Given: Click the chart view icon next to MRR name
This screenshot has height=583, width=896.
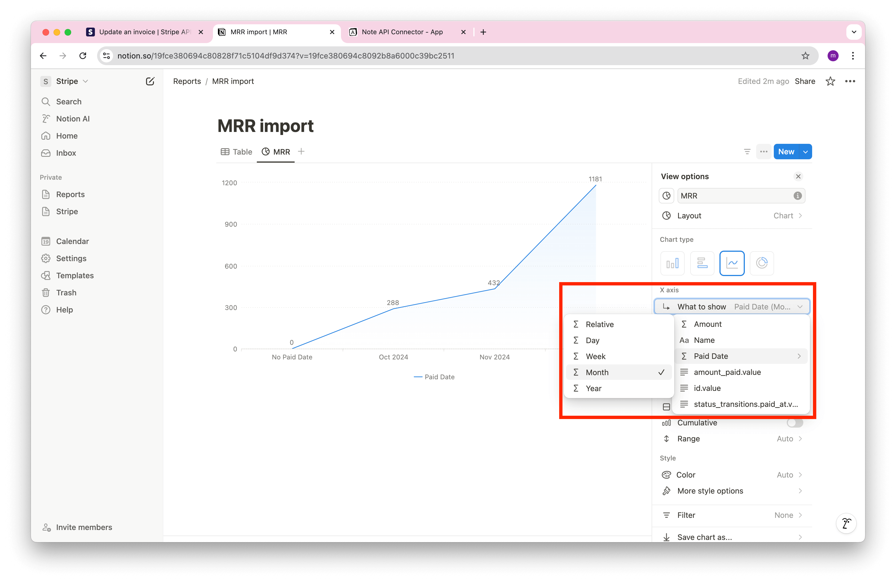Looking at the screenshot, I should (666, 196).
